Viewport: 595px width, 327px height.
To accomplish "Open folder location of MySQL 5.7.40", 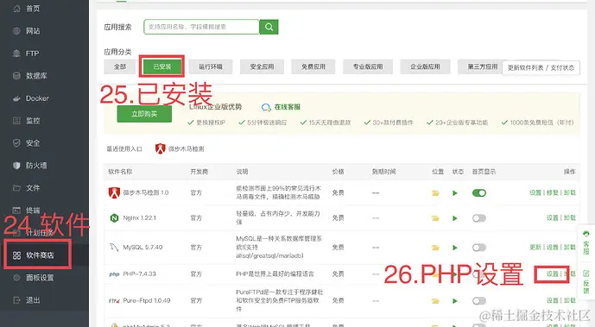I will [x=435, y=248].
